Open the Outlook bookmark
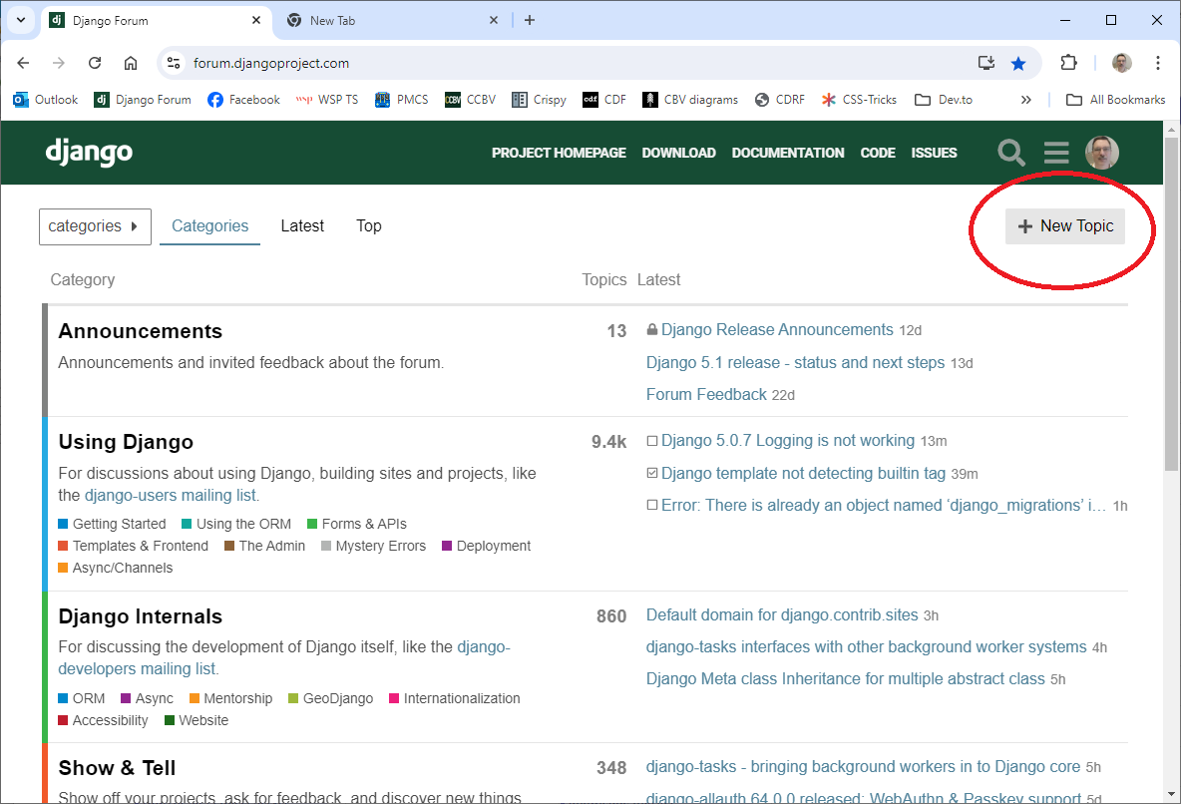1181x804 pixels. [x=45, y=100]
